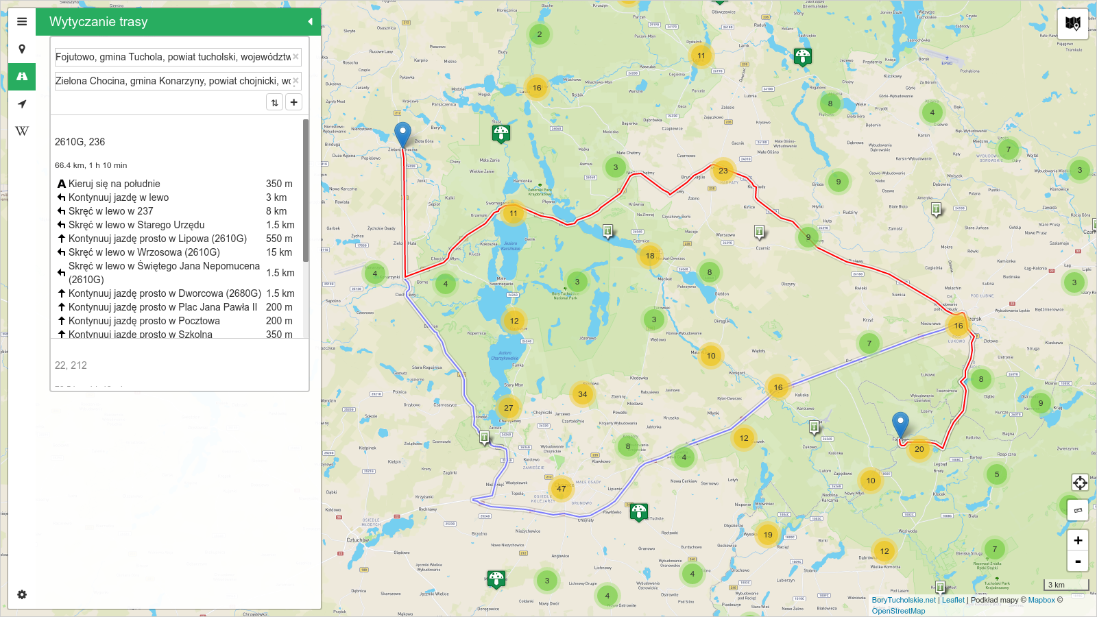Select the alternative route 22, 212

(x=71, y=365)
